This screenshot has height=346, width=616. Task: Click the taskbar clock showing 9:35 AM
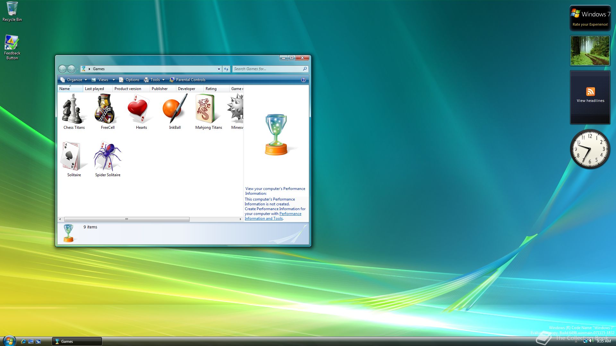pos(603,341)
